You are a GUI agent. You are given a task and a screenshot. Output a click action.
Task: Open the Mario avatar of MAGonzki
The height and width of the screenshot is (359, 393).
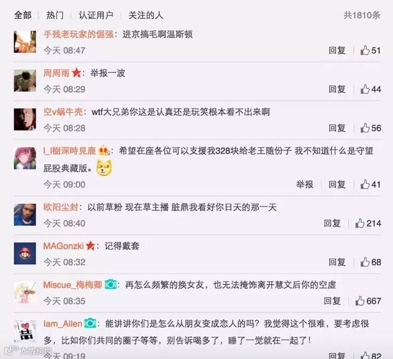coord(25,253)
